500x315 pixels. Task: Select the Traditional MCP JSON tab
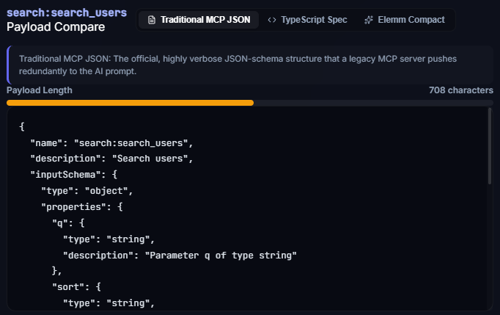[x=199, y=20]
